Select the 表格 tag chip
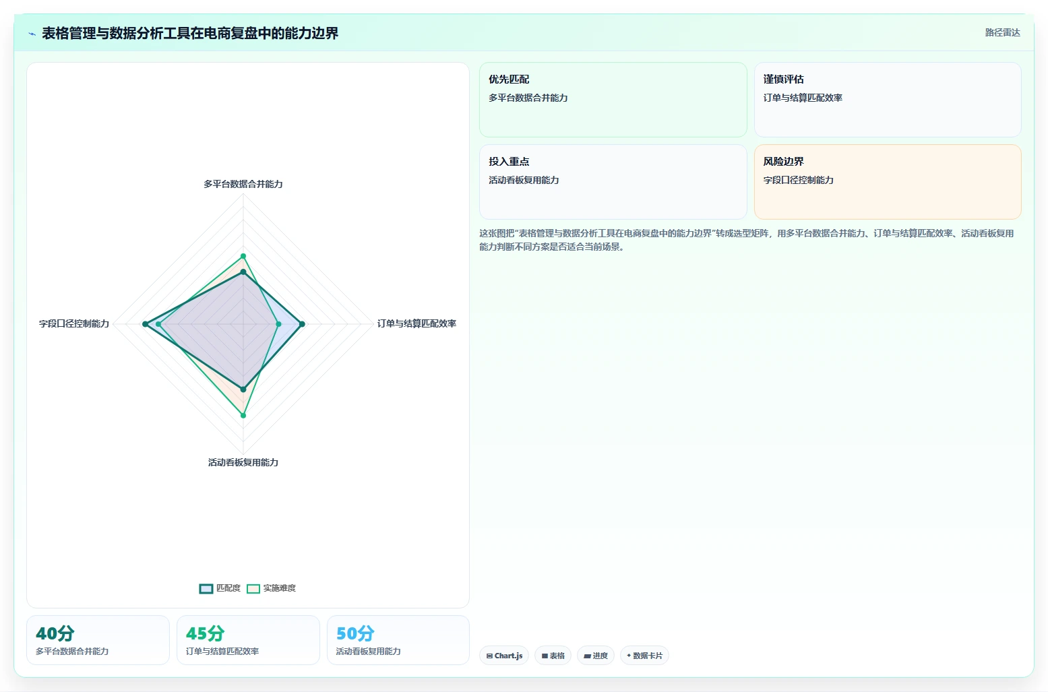1048x692 pixels. coord(553,656)
